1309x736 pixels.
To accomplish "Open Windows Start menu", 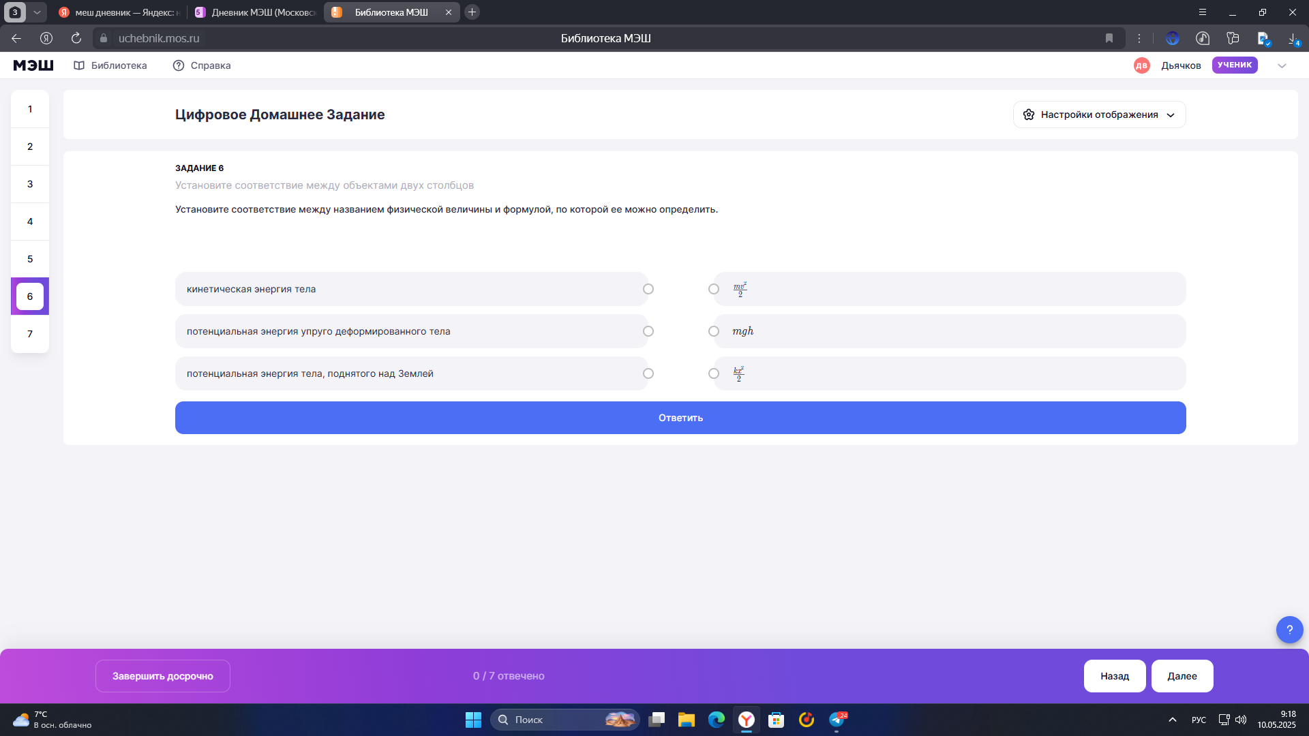I will tap(473, 720).
